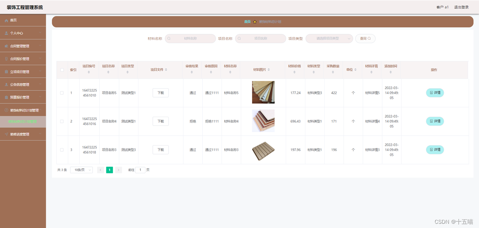Click the 前往 page number input box
This screenshot has width=479, height=228.
click(x=140, y=170)
